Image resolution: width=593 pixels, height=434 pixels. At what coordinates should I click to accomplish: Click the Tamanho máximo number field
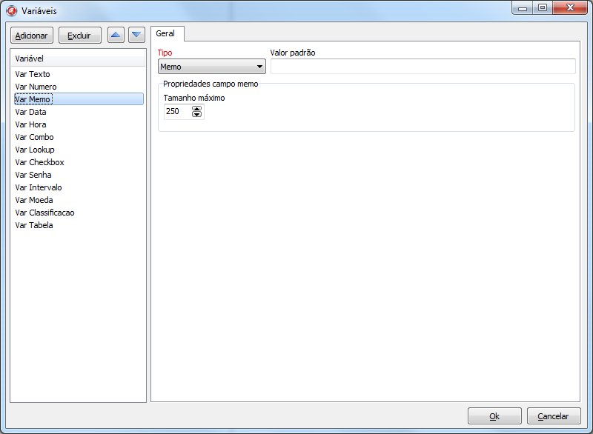coord(177,112)
